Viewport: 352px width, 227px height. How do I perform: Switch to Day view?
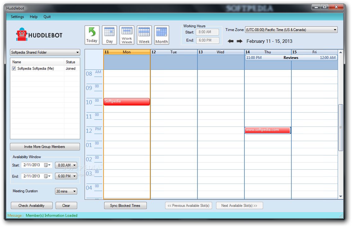(x=109, y=35)
